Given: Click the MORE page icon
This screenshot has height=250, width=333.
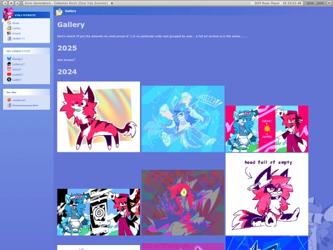Looking at the screenshot, I should [9, 38].
